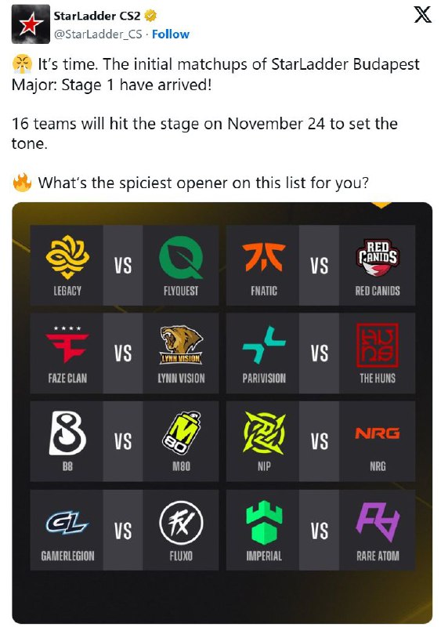Click the Red Canids logo
Image resolution: width=441 pixels, height=627 pixels.
tap(378, 257)
